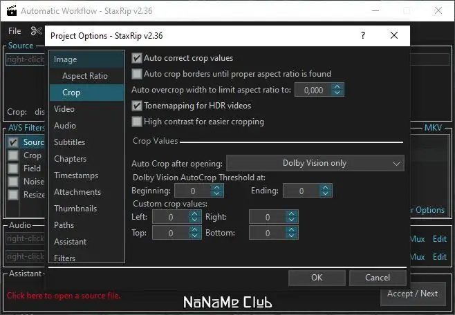Click the scissors icon in main toolbar
This screenshot has width=455, height=315.
point(37,30)
